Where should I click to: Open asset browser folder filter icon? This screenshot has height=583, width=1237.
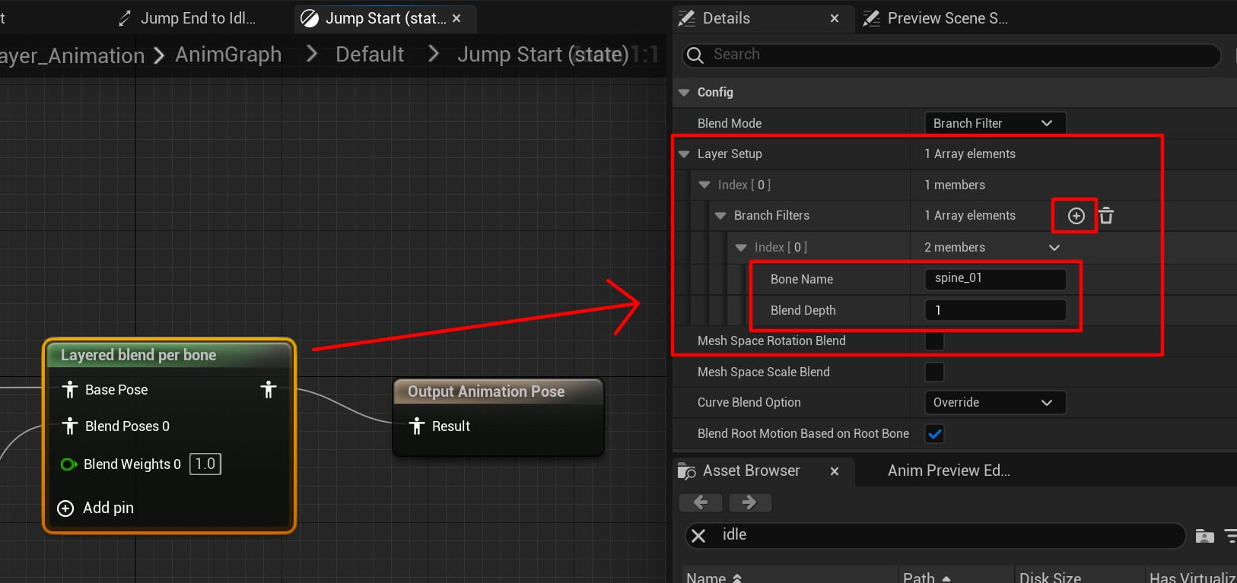click(1204, 536)
